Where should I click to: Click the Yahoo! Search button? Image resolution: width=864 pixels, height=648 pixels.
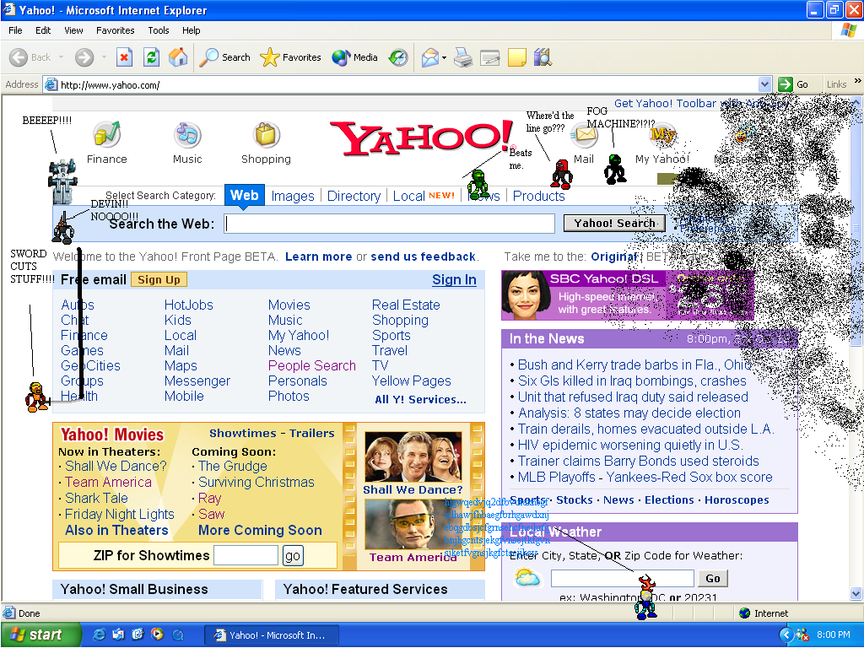point(614,223)
